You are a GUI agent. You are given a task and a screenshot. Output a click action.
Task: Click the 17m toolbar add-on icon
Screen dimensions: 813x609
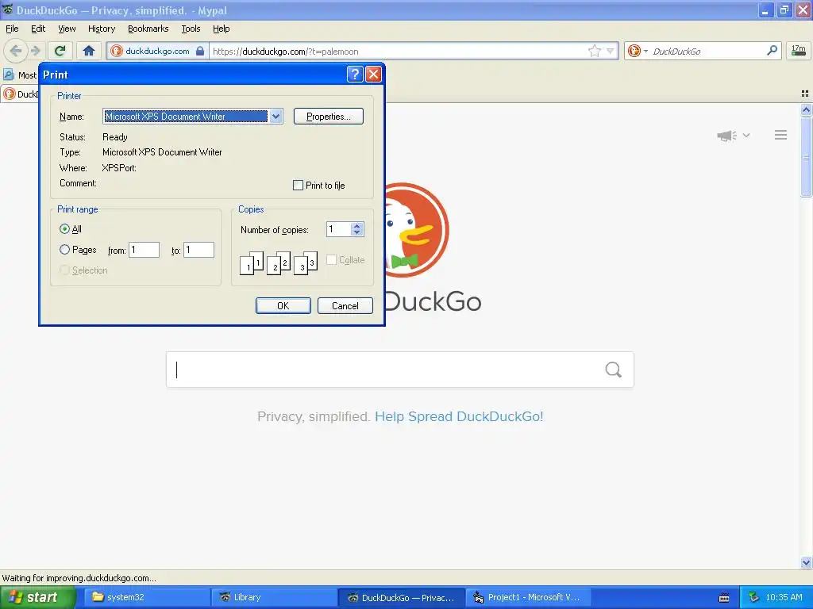click(x=799, y=50)
